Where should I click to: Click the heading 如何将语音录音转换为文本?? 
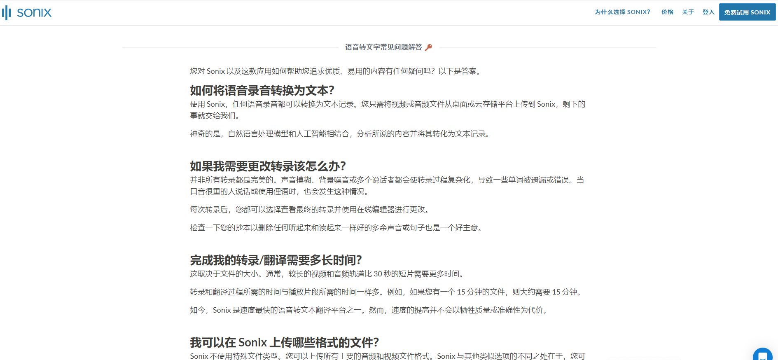(x=262, y=90)
